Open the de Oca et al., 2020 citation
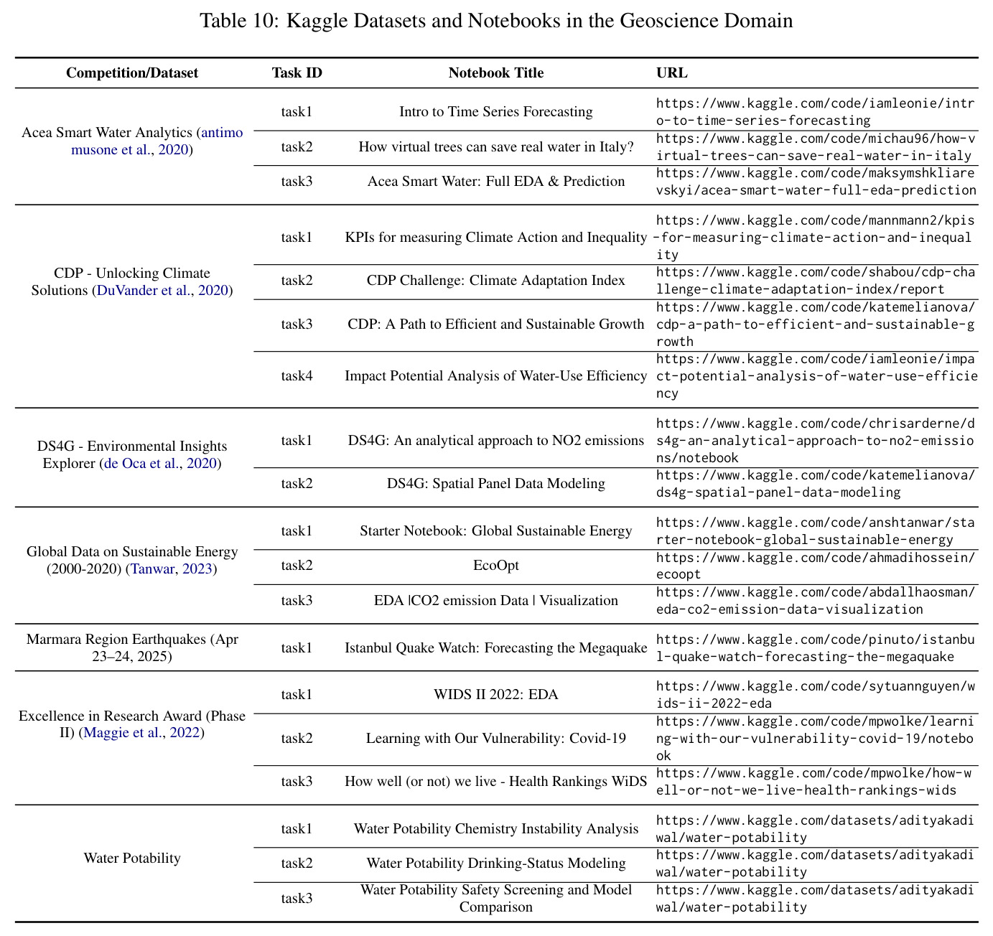 pyautogui.click(x=159, y=464)
